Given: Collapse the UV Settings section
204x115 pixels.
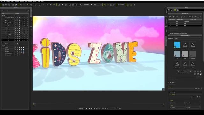Looking at the screenshot, I should pos(169,92).
